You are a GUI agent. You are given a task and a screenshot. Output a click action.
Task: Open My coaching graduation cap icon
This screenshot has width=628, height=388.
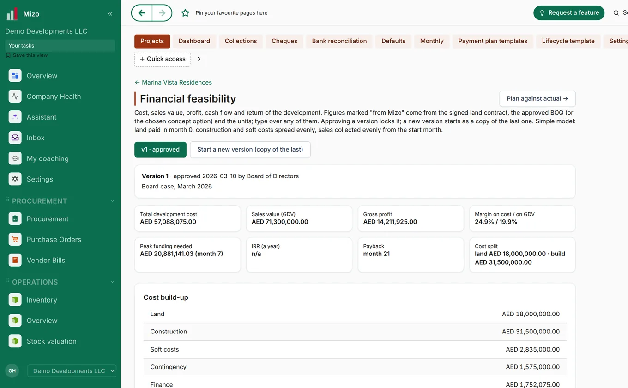pos(15,158)
